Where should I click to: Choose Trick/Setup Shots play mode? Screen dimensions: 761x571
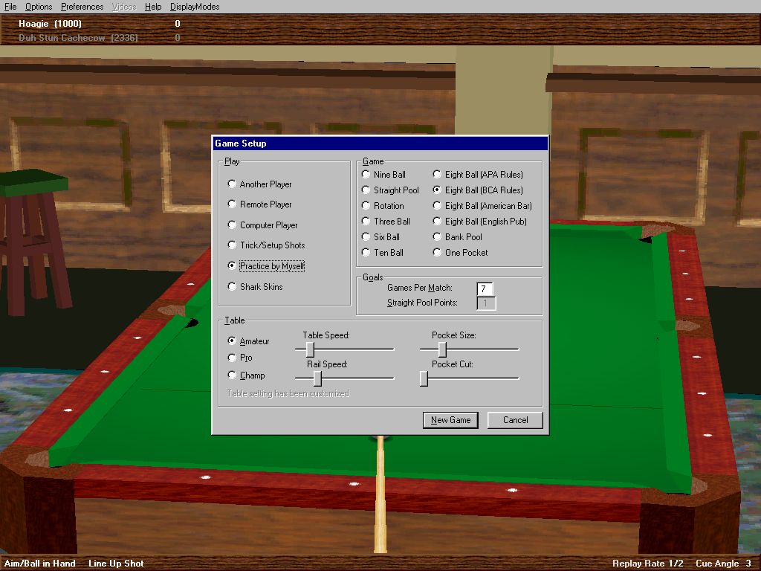pos(267,245)
